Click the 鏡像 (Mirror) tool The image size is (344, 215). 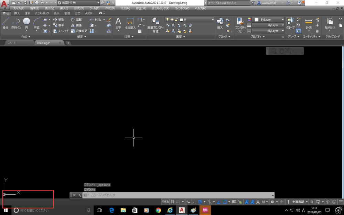[76, 25]
